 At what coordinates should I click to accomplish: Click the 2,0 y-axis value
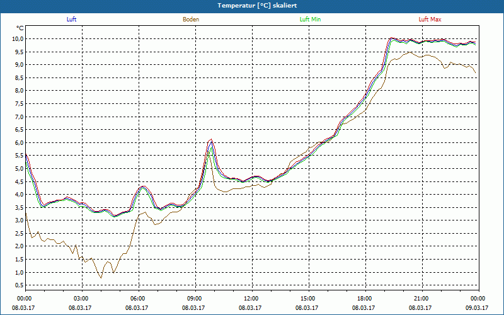tap(20, 246)
